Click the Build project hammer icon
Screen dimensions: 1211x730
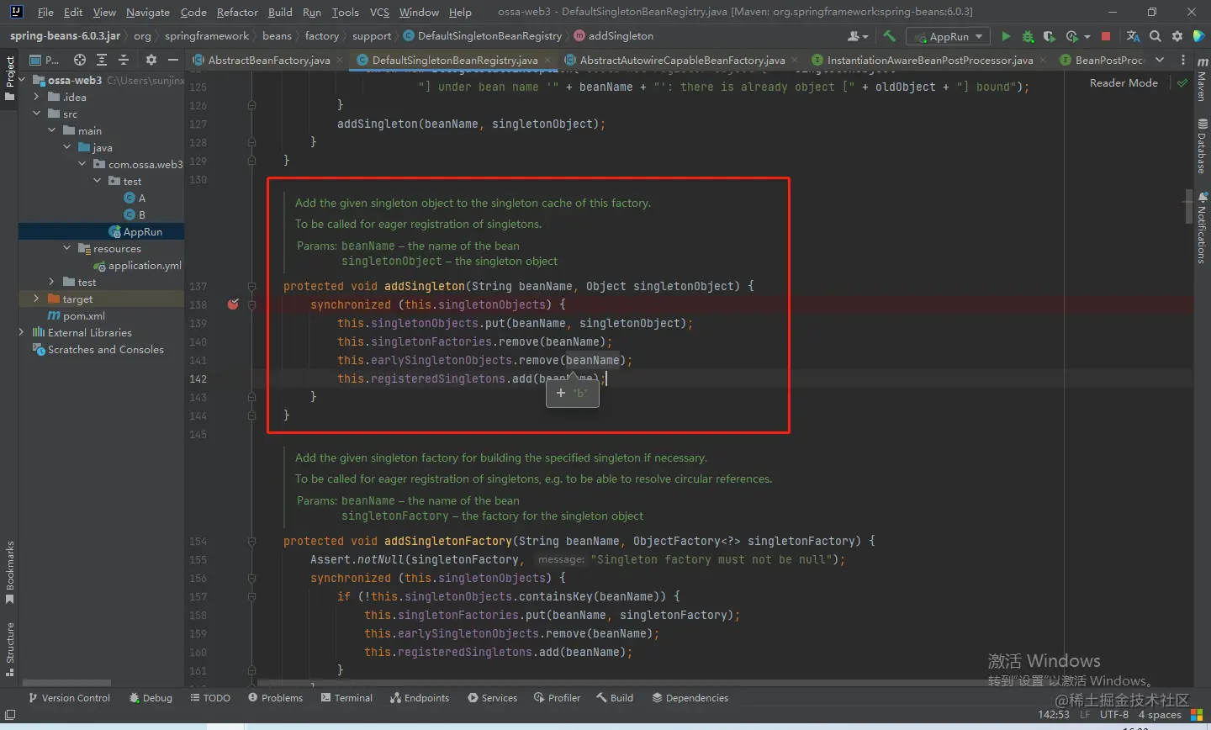pos(889,36)
